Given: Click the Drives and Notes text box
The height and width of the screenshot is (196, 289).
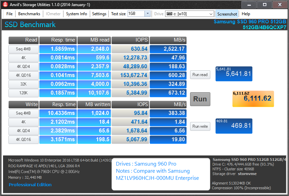Looking at the screenshot, I should click(x=161, y=174).
